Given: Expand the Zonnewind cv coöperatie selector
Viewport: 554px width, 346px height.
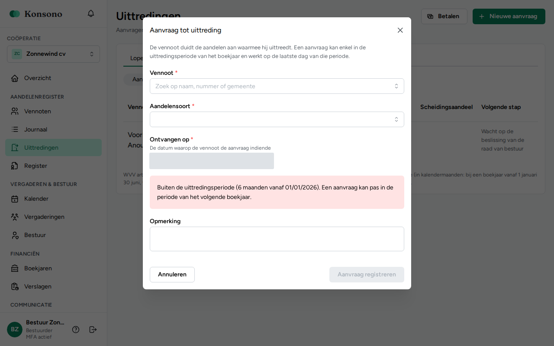Looking at the screenshot, I should (53, 54).
